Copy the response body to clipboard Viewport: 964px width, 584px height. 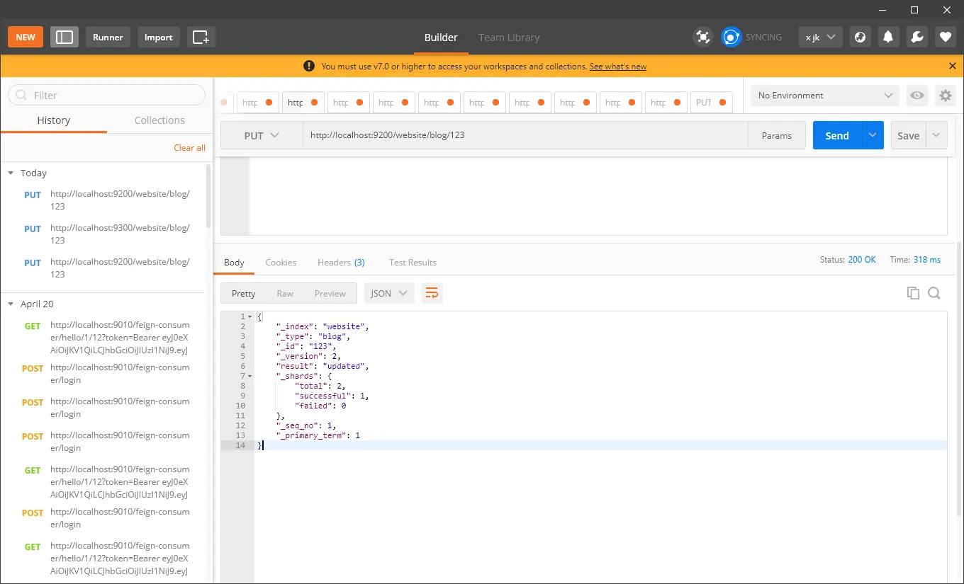[x=913, y=293]
